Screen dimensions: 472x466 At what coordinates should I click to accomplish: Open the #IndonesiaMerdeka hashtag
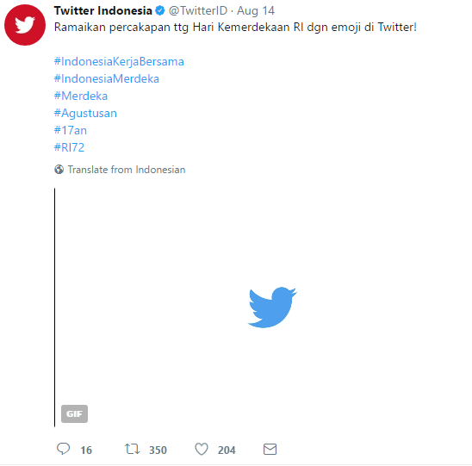coord(107,79)
